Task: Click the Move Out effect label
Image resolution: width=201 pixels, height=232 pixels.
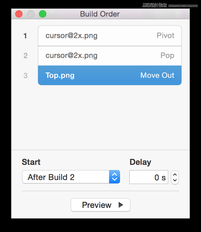Action: point(157,75)
